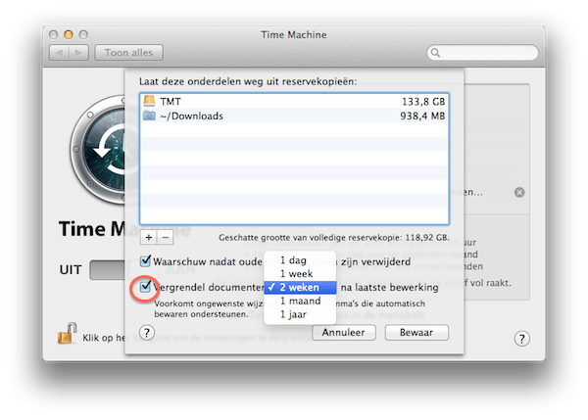Choose '1 week' from the popup menu
The image size is (588, 420).
[x=300, y=273]
